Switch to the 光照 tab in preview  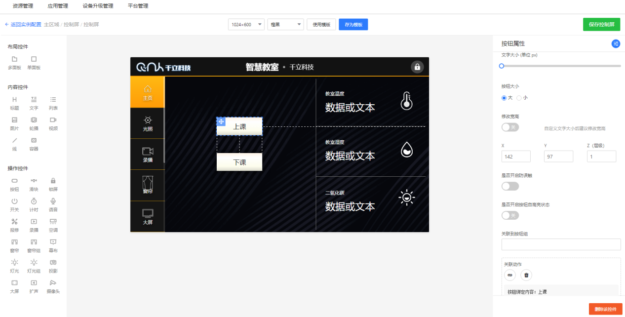[147, 123]
